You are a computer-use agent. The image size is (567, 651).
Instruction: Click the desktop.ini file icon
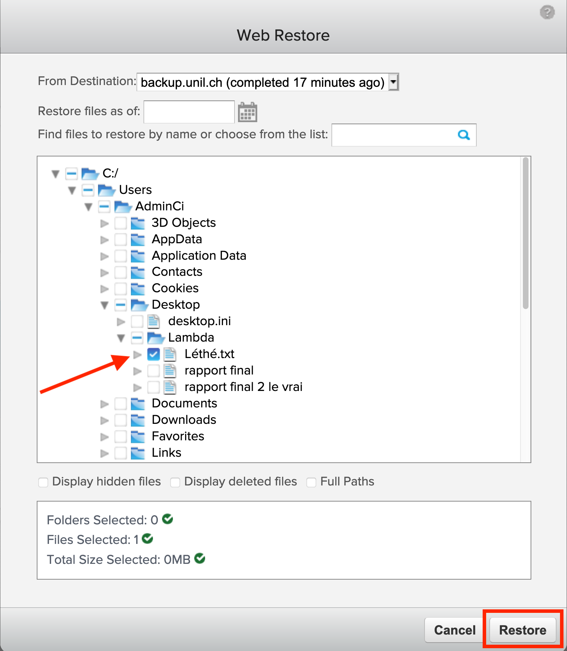(153, 321)
